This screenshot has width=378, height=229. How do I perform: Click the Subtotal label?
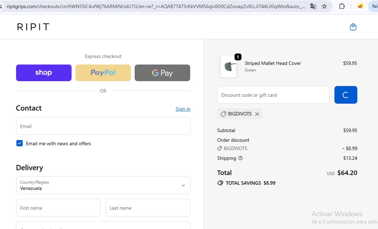[226, 130]
